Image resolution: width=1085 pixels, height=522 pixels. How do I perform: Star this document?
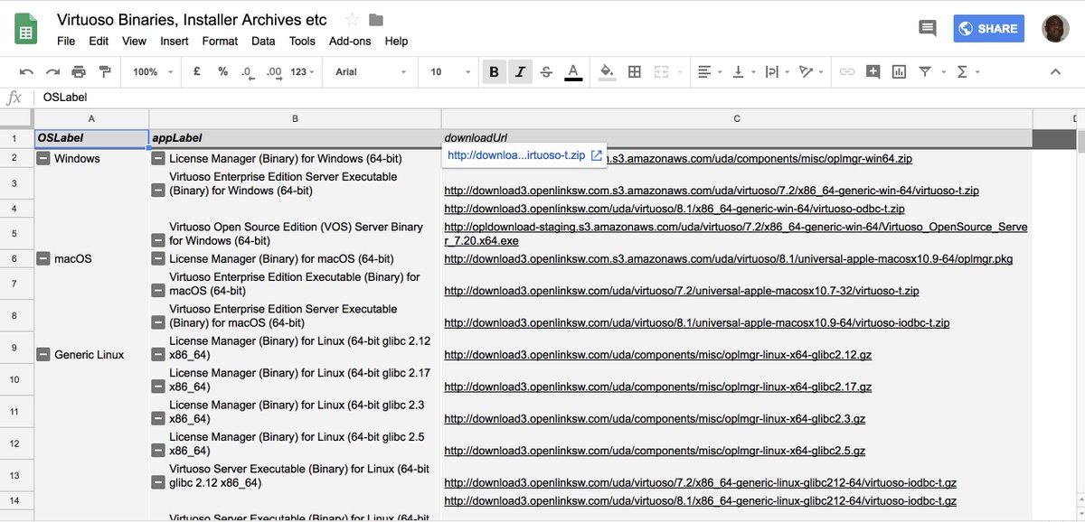[x=352, y=20]
